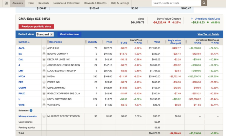This screenshot has height=136, width=226.
Task: Click the magnifier search button
Action: point(204,3)
